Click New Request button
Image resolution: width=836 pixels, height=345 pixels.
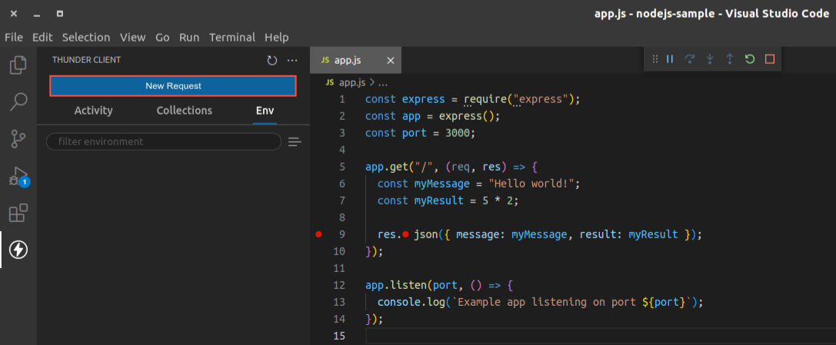pos(173,86)
